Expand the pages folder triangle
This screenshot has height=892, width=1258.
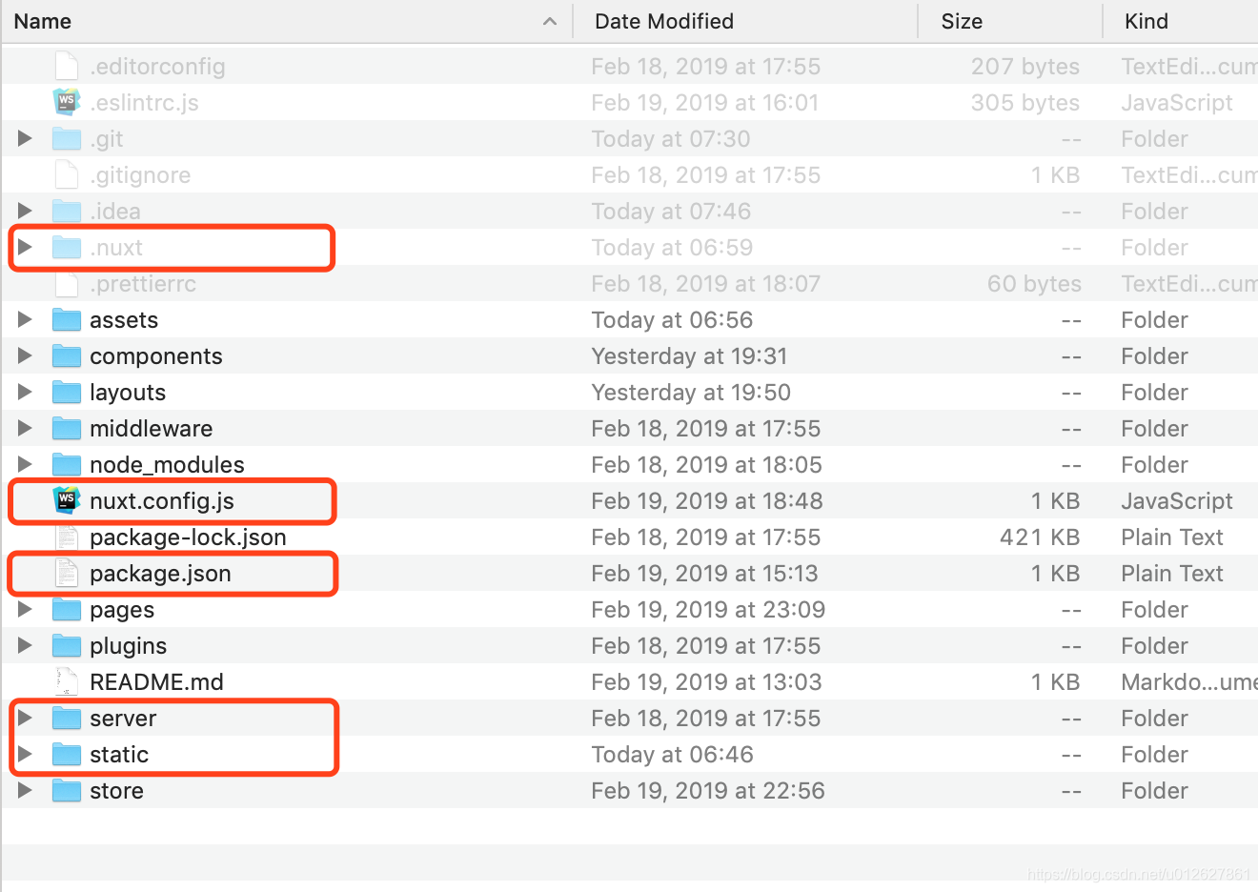(25, 609)
